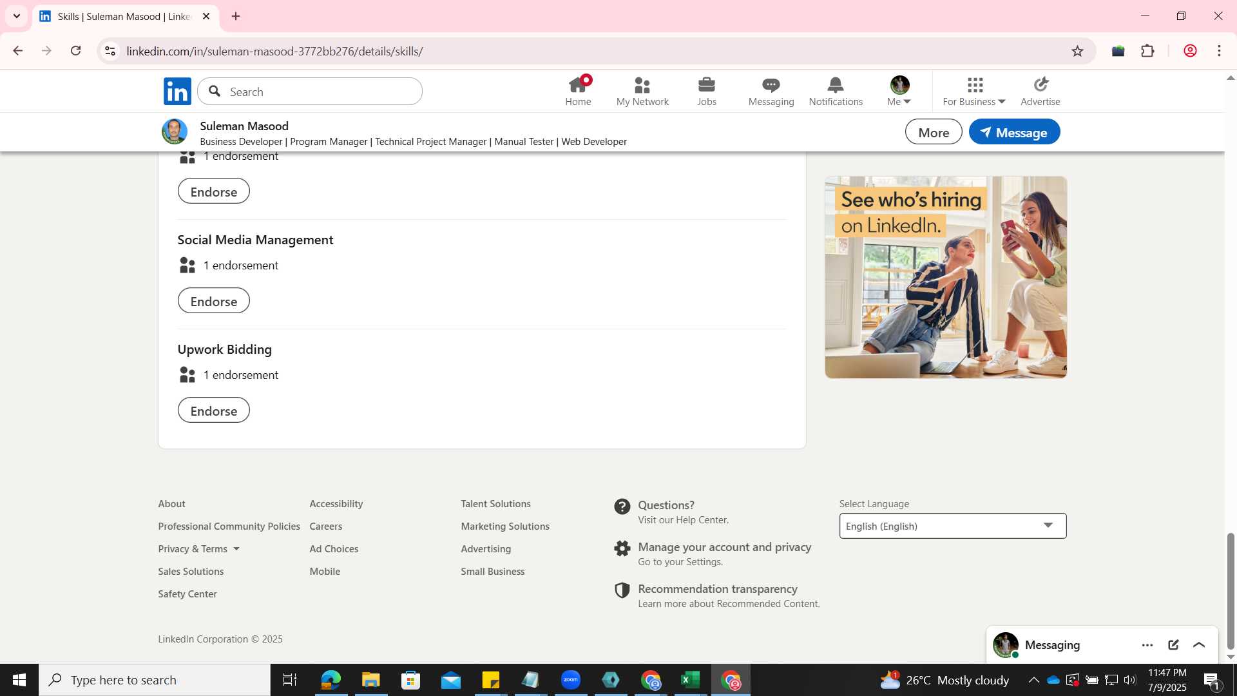Image resolution: width=1237 pixels, height=696 pixels.
Task: Open the Advertise icon
Action: (1040, 84)
